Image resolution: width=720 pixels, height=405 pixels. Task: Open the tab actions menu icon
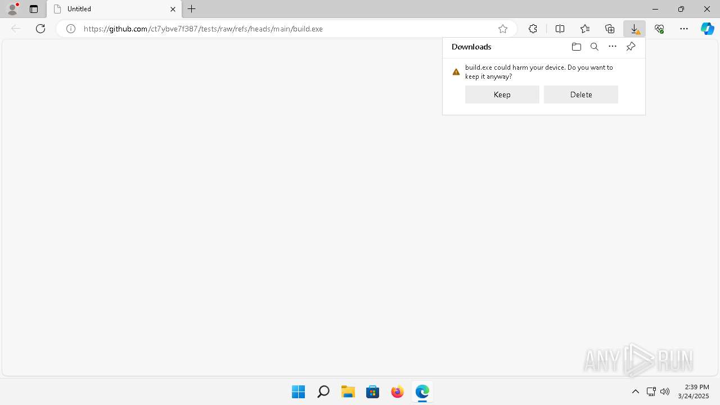click(34, 9)
